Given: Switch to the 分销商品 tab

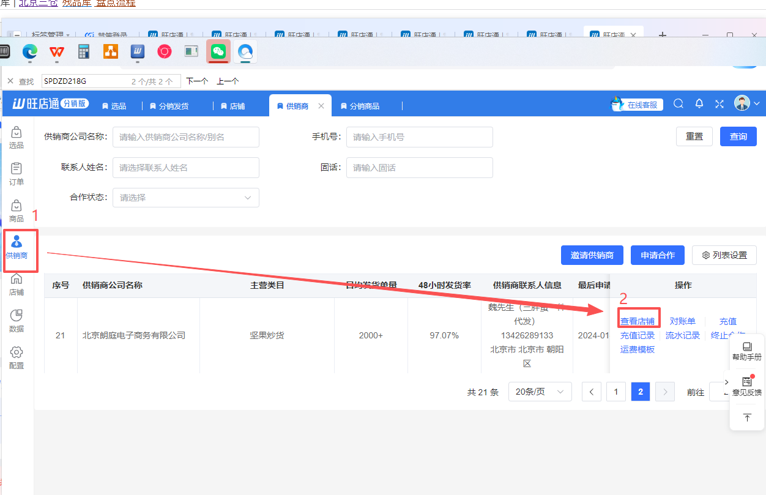Looking at the screenshot, I should click(x=360, y=106).
